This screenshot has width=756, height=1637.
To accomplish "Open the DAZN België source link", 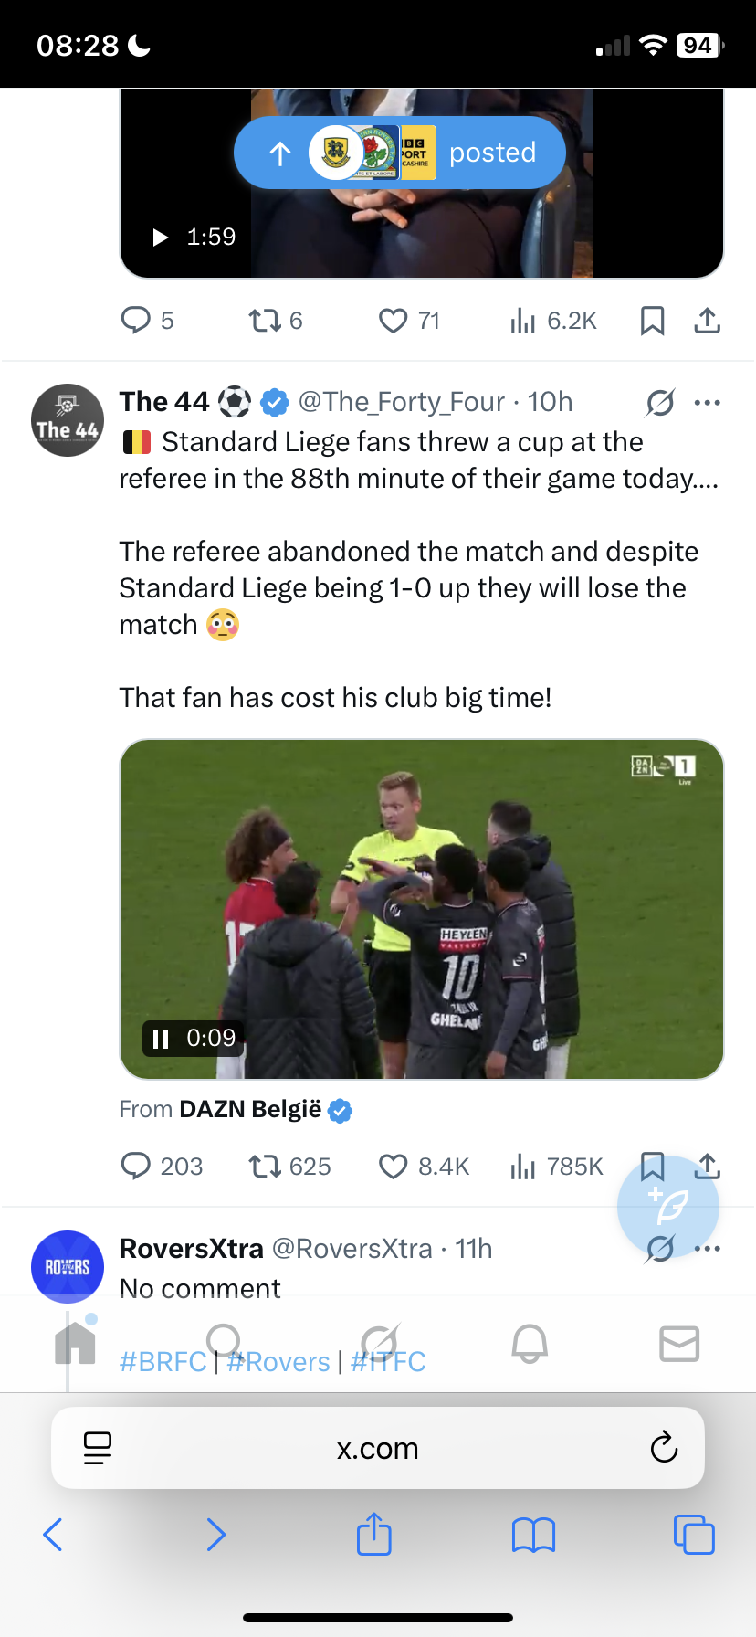I will [x=251, y=1110].
